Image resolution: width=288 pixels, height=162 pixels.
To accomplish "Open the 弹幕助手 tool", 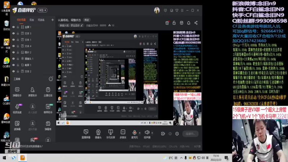I will pyautogui.click(x=17, y=92).
